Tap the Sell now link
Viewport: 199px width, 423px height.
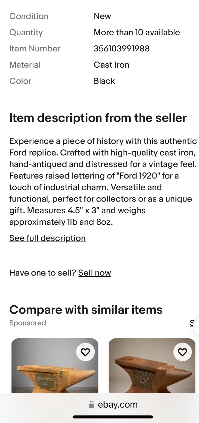point(95,273)
